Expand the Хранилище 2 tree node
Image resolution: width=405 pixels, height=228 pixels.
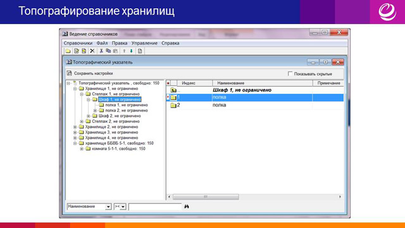[75, 127]
